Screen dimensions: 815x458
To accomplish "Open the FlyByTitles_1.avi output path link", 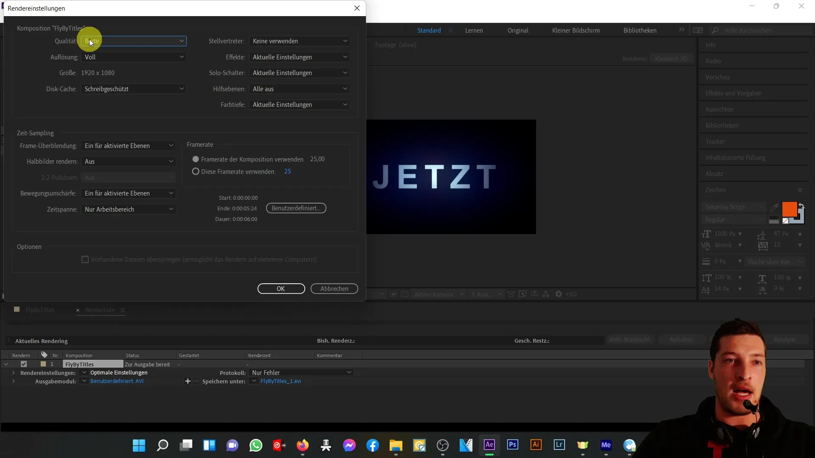I will tap(281, 381).
